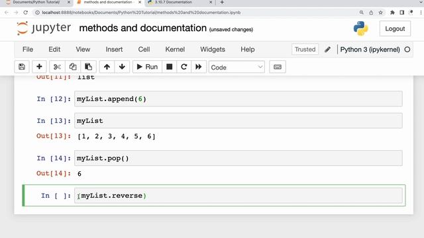Click the share page icon in address bar

pos(371,13)
